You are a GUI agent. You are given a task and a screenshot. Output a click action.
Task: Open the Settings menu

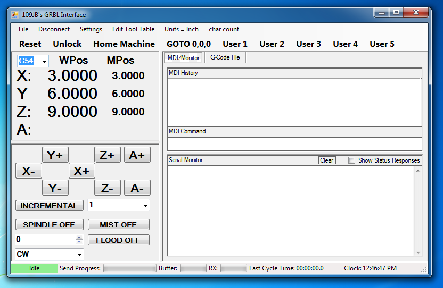point(91,29)
